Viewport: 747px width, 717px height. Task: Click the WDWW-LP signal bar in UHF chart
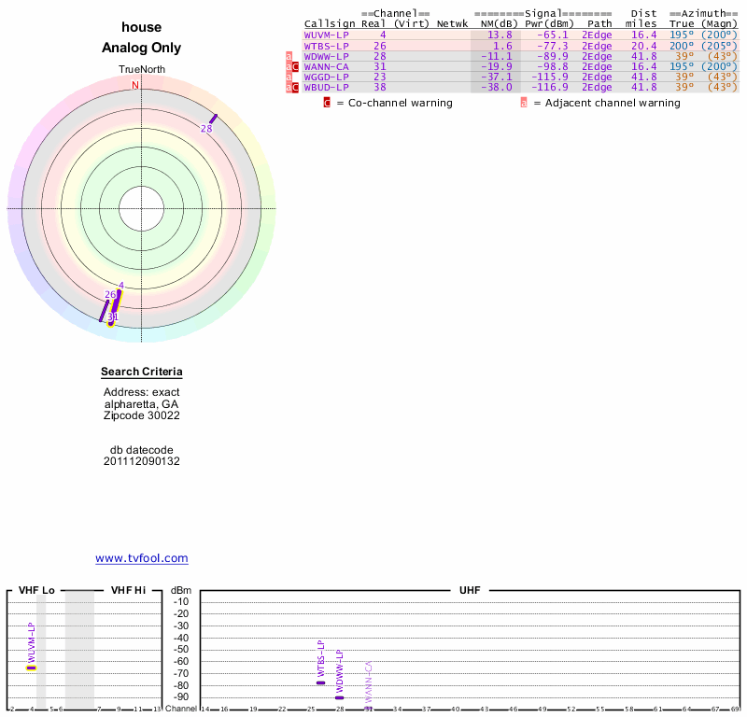pyautogui.click(x=339, y=697)
